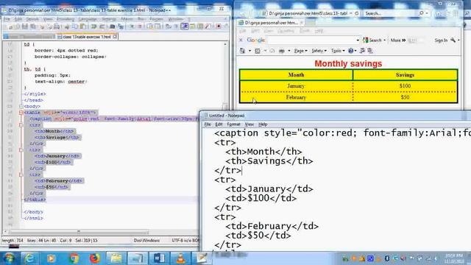Open Google Chrome from taskbar
Image resolution: width=471 pixels, height=265 pixels.
(x=74, y=258)
